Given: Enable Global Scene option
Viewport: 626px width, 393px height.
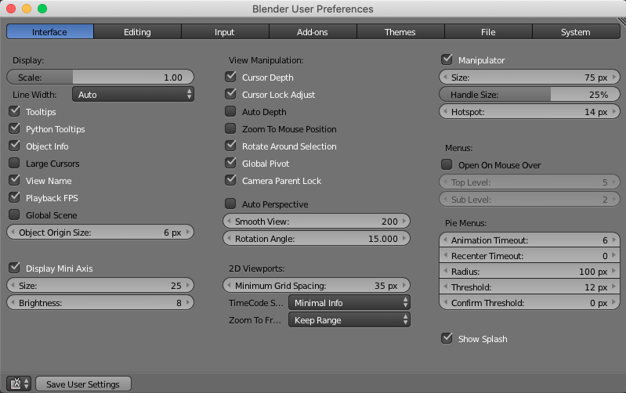Looking at the screenshot, I should click(x=14, y=215).
